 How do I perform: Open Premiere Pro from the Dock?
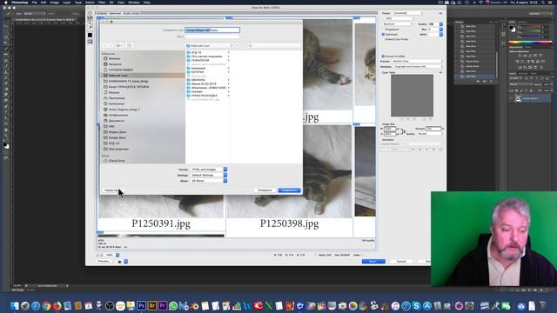pyautogui.click(x=163, y=305)
